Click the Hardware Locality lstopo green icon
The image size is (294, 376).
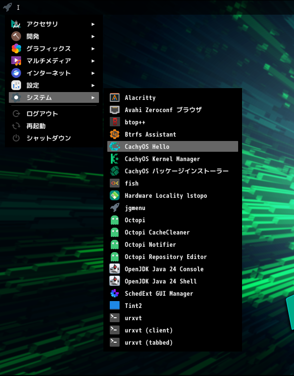115,195
